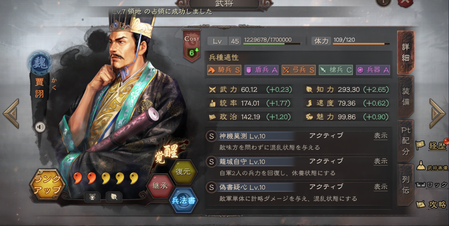Toggle the crossed-swords slot under stars
The image size is (449, 226).
[x=93, y=197]
